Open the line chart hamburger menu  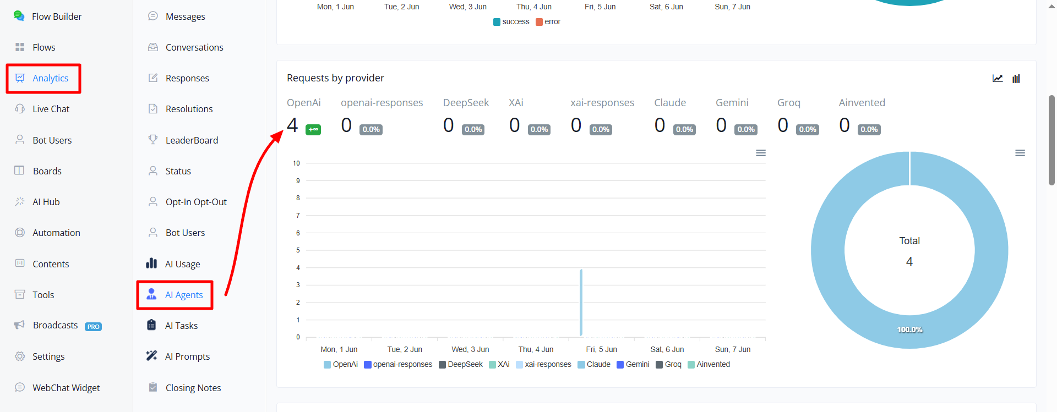761,153
